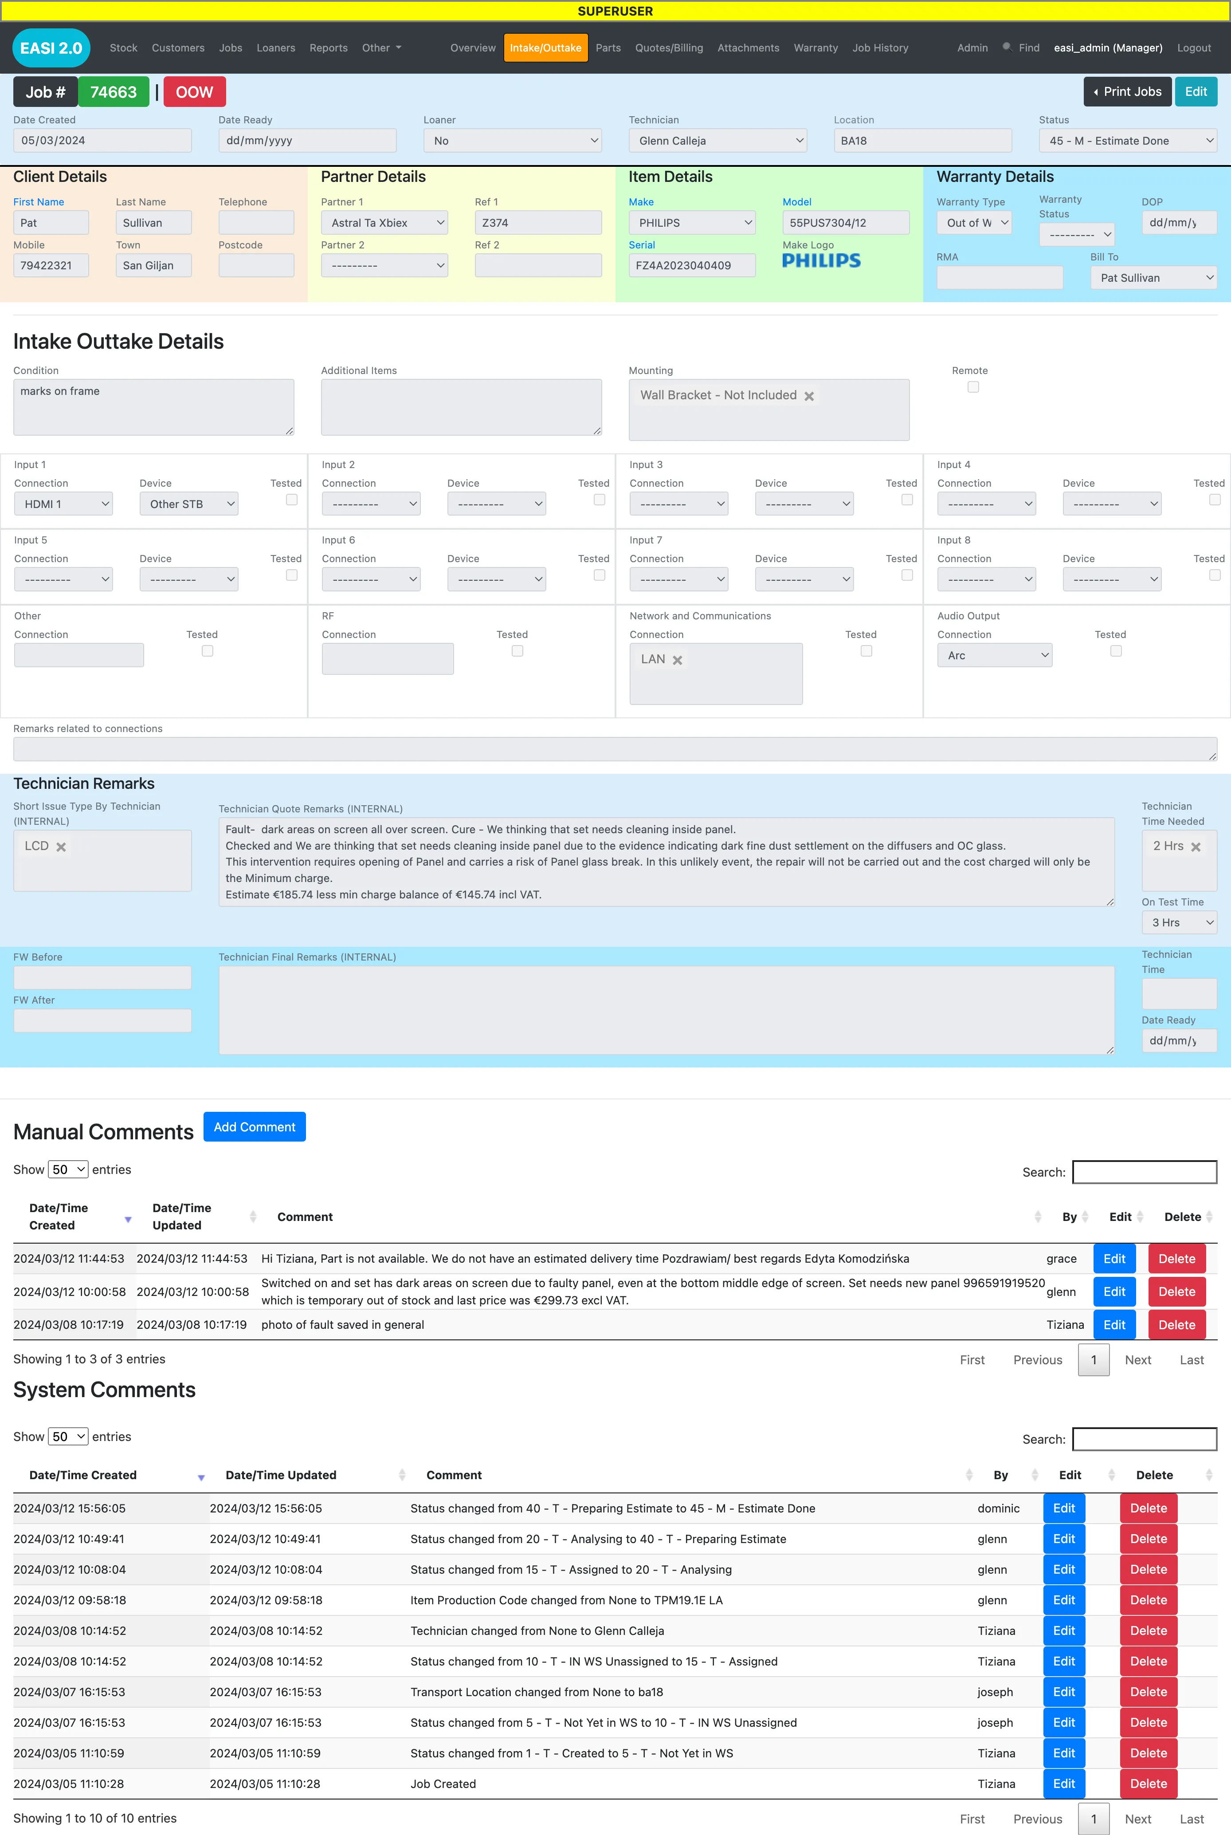Click the Philips make logo
This screenshot has height=1835, width=1231.
click(x=821, y=261)
